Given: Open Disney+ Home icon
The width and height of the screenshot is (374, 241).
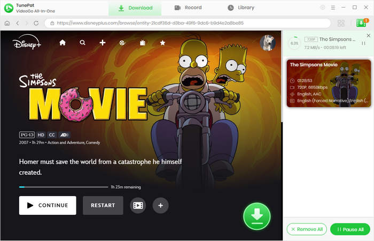Looking at the screenshot, I should tap(63, 42).
